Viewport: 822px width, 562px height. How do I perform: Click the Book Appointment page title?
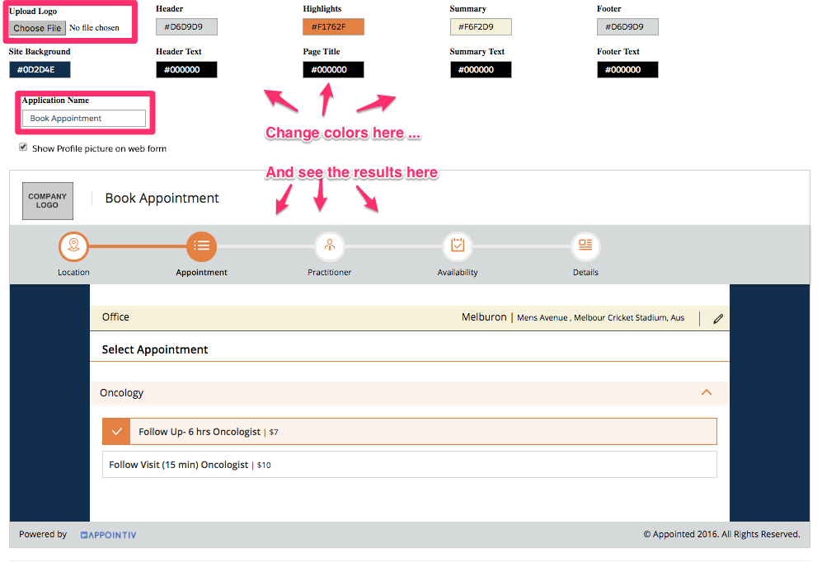coord(162,198)
